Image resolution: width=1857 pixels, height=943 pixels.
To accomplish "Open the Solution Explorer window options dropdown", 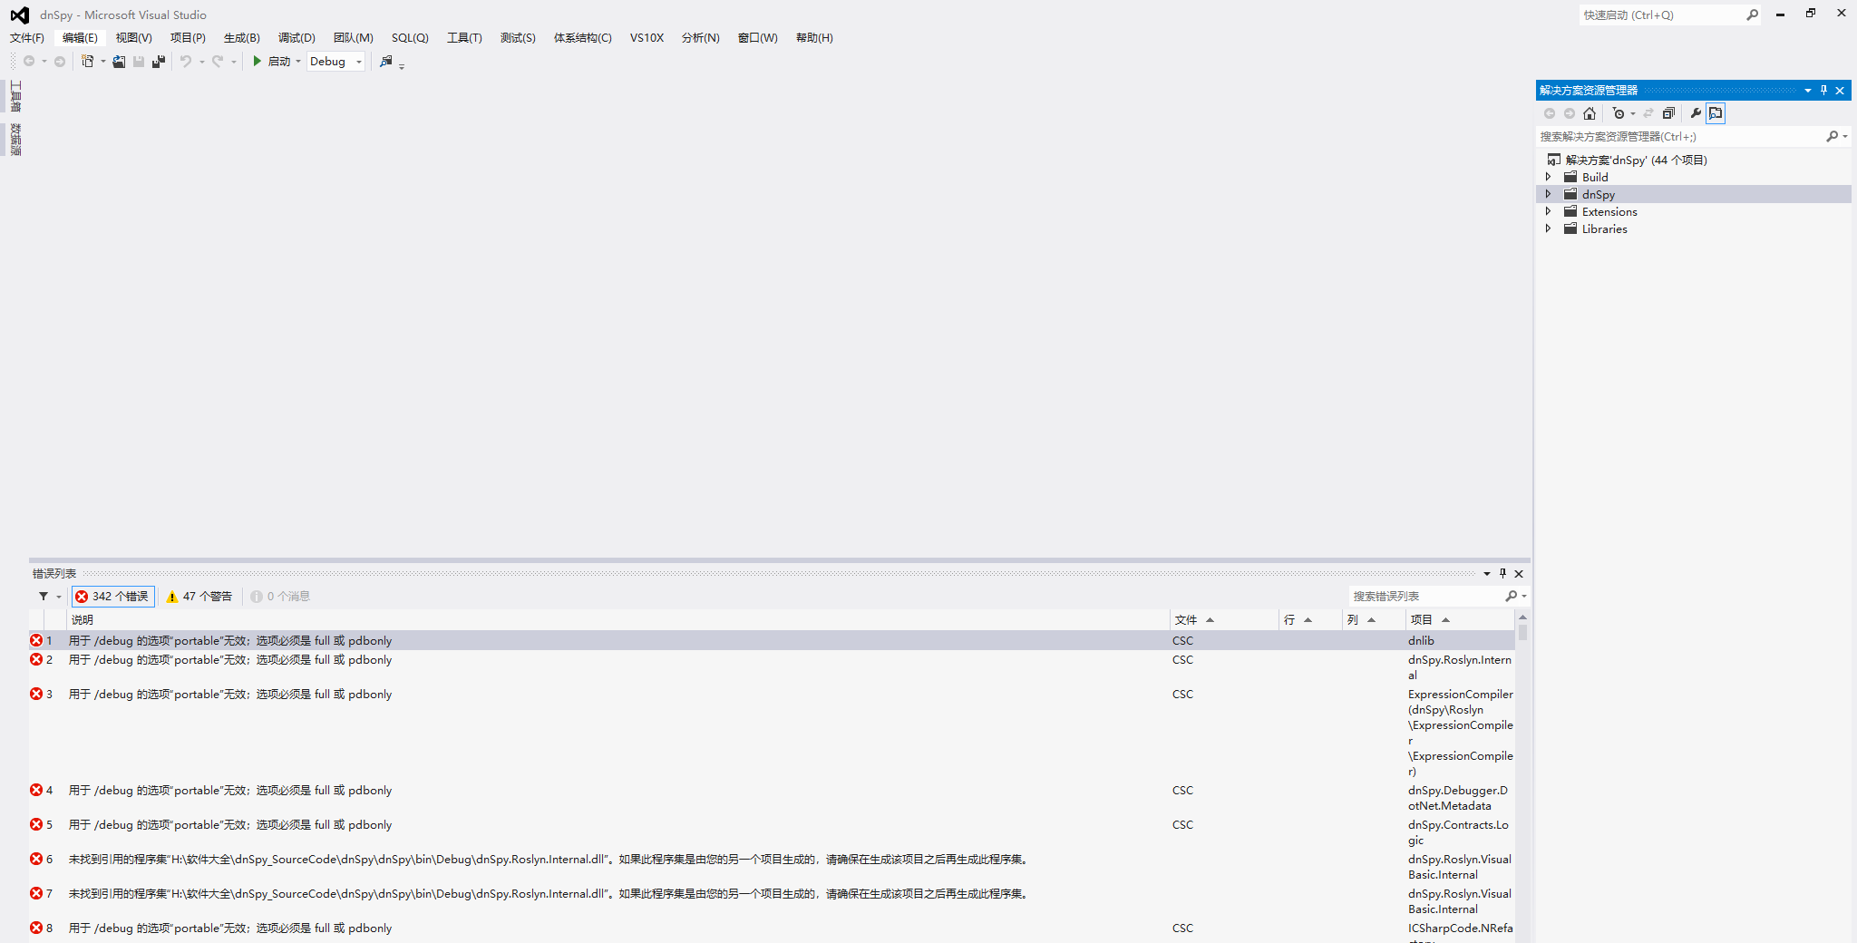I will coord(1808,90).
